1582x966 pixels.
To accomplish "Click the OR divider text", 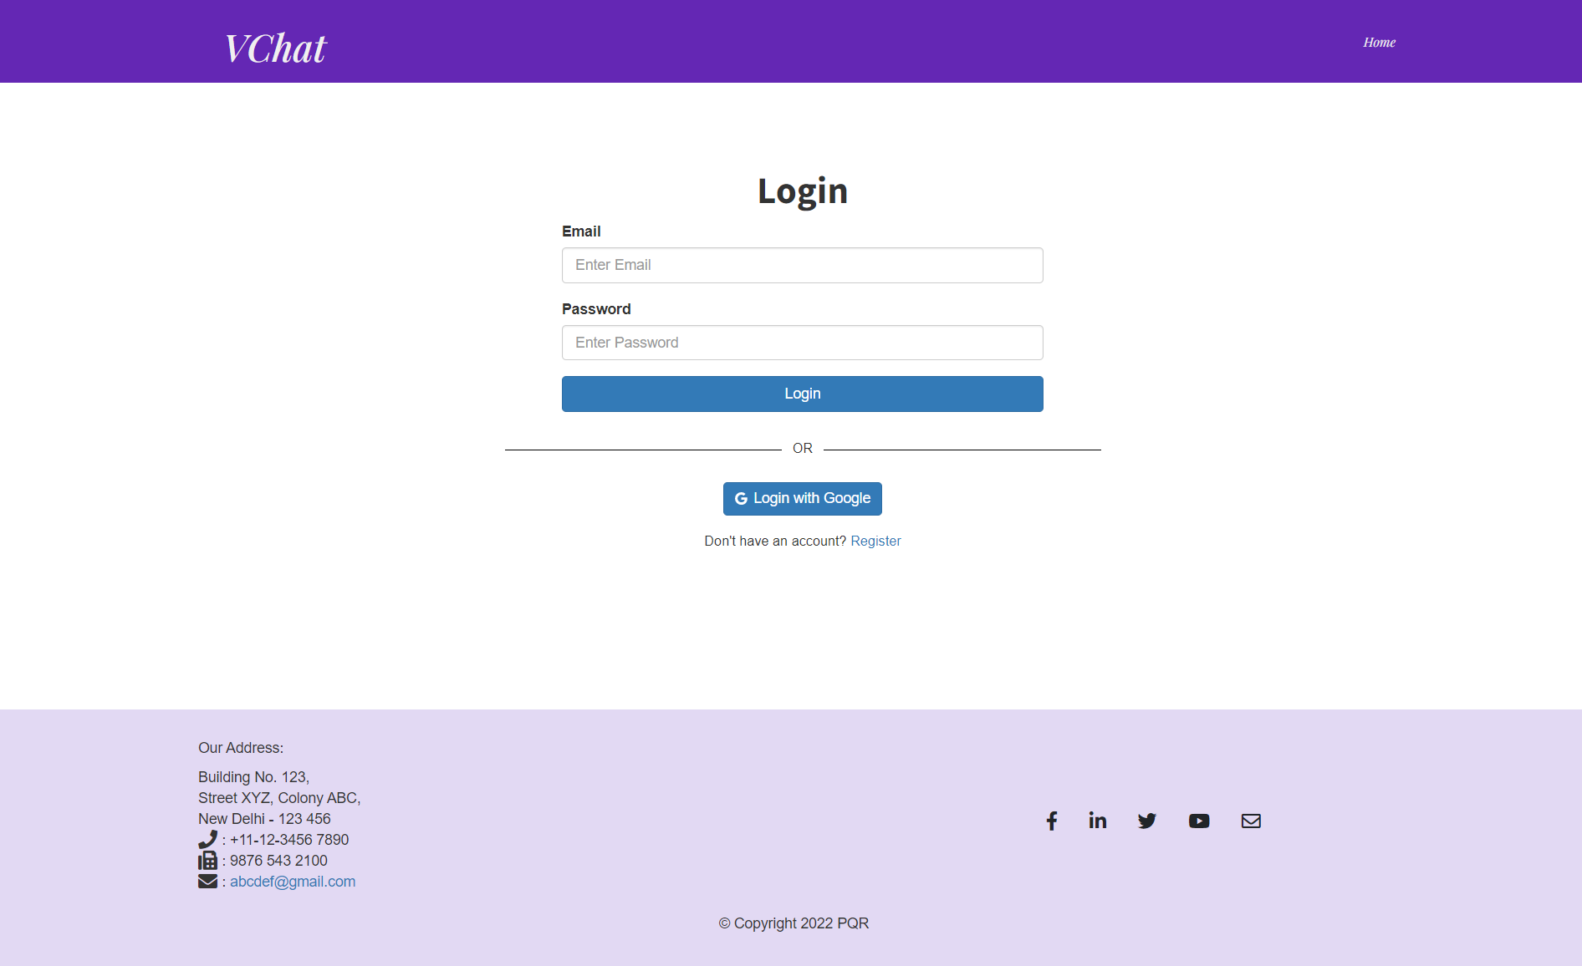I will (802, 448).
